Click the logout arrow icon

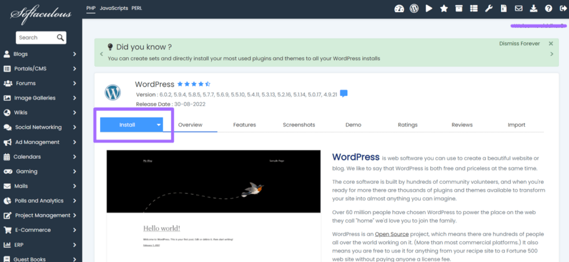tap(563, 9)
